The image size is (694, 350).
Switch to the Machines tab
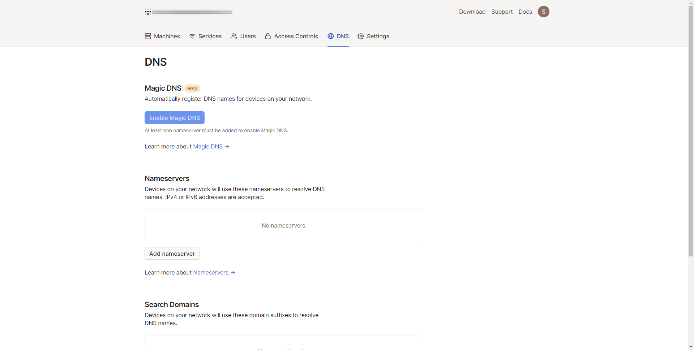coord(167,36)
